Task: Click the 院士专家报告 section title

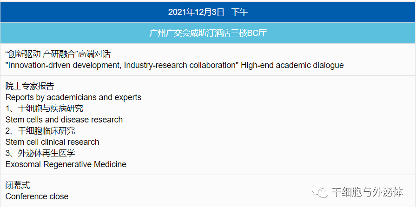Action: (x=30, y=86)
